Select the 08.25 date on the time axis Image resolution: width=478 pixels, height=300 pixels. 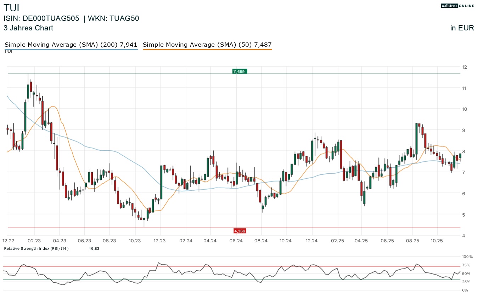(x=413, y=241)
